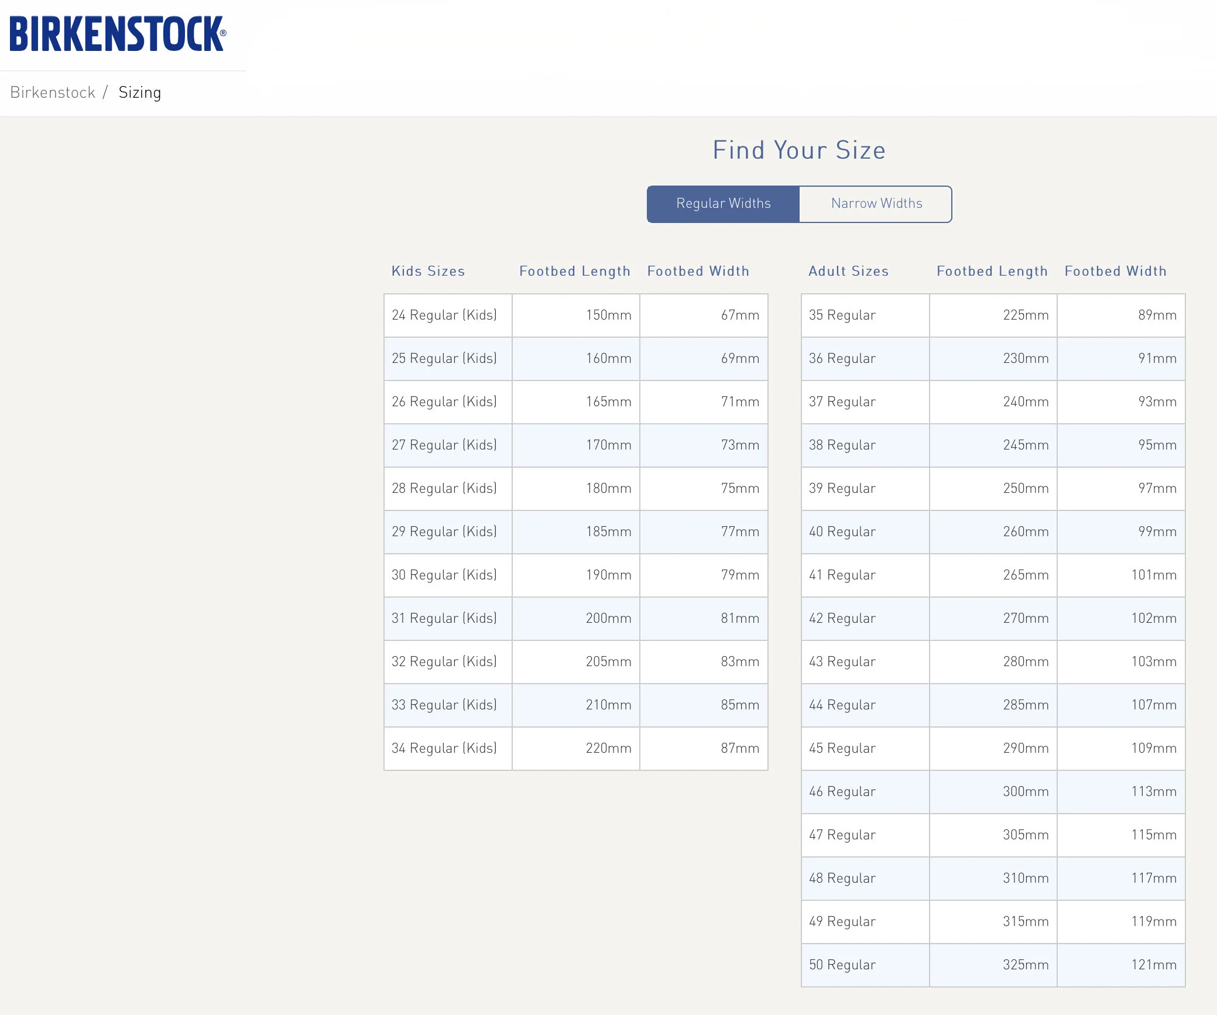
Task: Click the 150mm kids footbed length
Action: tap(608, 315)
